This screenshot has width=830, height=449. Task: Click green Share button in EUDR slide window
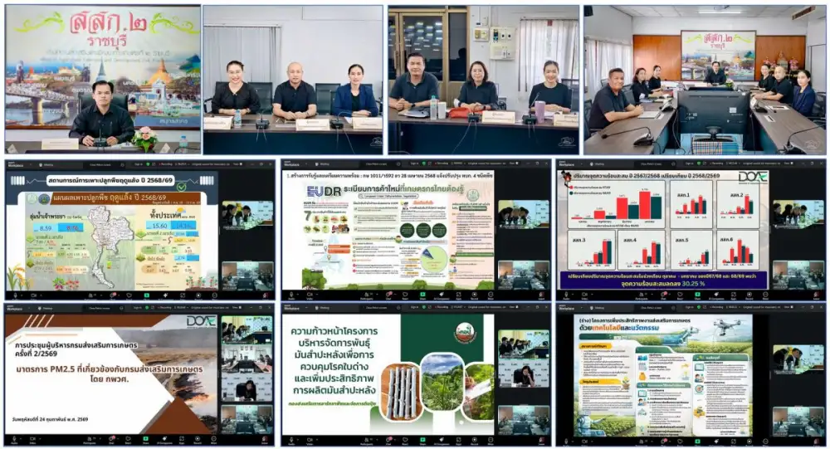point(423,295)
